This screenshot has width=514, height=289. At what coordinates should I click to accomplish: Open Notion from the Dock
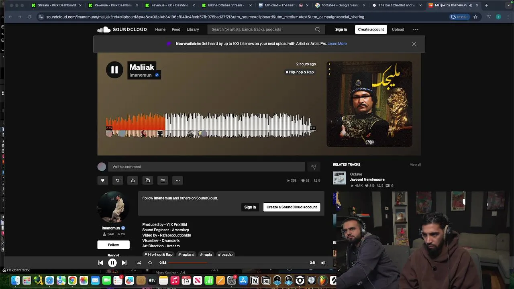point(255,281)
